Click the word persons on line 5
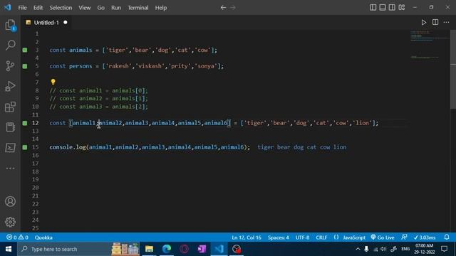This screenshot has height=256, width=456. coord(81,66)
